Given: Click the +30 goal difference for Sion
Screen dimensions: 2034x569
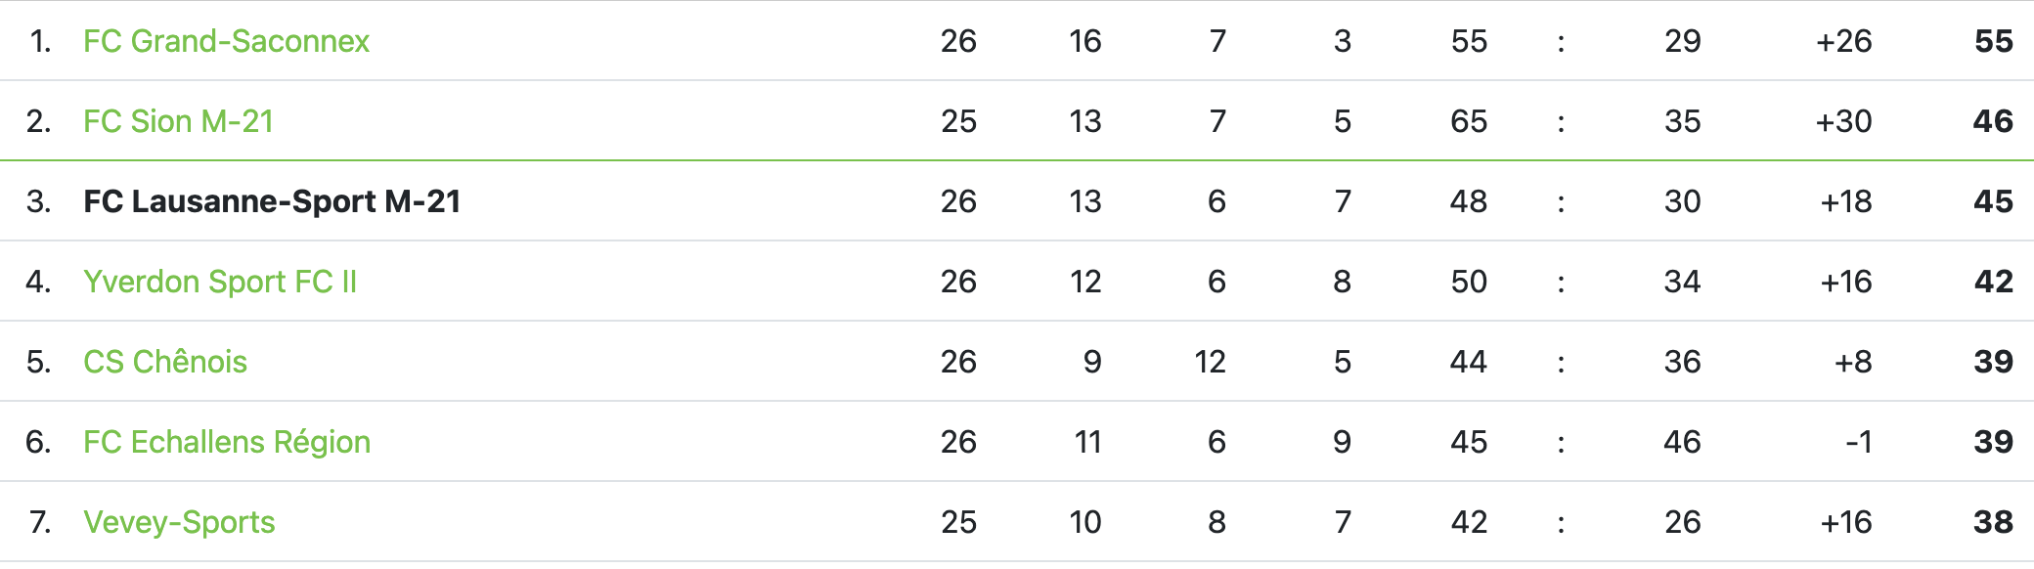Looking at the screenshot, I should (x=1843, y=121).
